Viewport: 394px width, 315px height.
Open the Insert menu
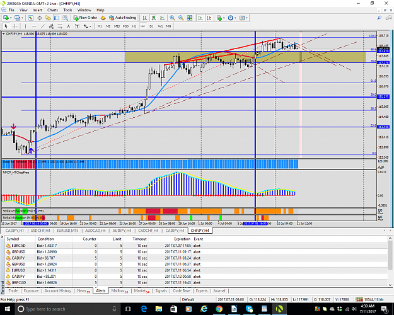[37, 10]
